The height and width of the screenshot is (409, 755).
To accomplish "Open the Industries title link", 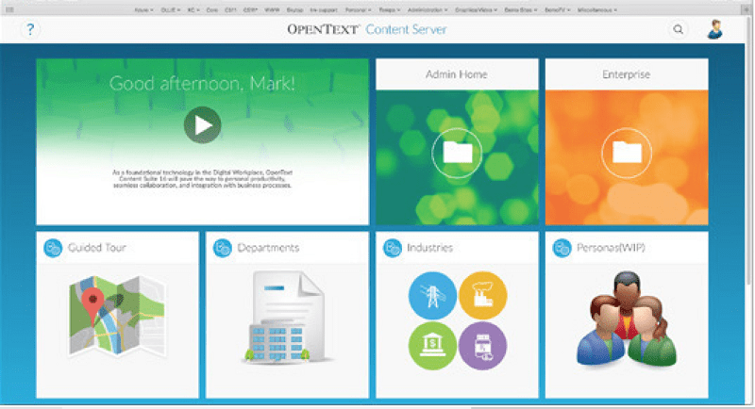I will click(430, 248).
